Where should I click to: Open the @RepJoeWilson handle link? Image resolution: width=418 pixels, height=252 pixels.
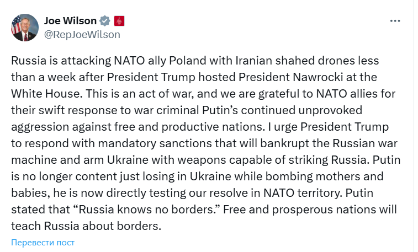pos(82,34)
